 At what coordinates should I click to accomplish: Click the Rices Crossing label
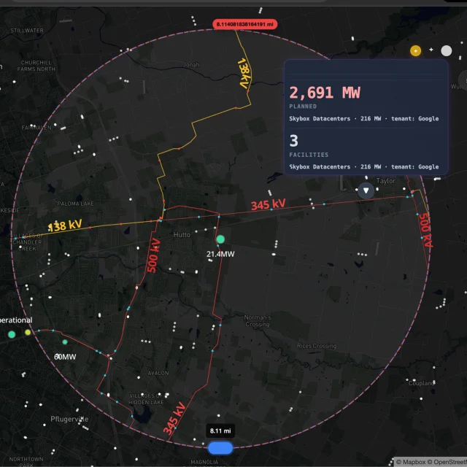[317, 346]
